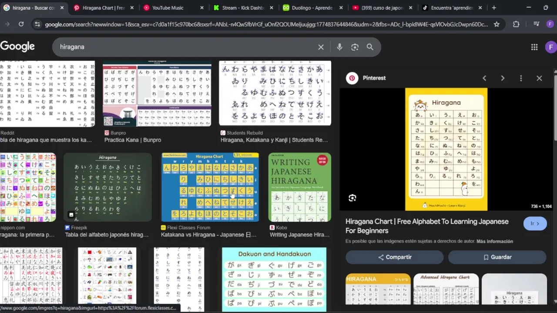
Task: Select related Advanced Hiragana Chart thumbnail
Action: pyautogui.click(x=446, y=289)
